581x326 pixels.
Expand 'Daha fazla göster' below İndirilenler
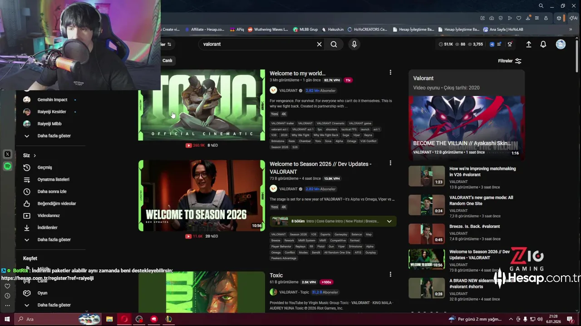coord(54,240)
